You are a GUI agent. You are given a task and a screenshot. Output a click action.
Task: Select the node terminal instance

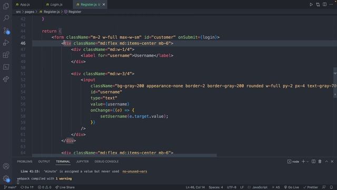pos(293,161)
